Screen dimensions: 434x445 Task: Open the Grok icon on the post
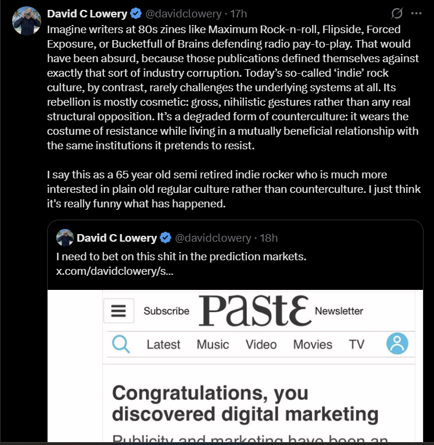tap(397, 13)
